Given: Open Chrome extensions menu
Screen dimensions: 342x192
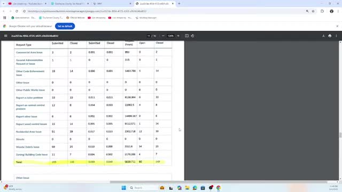Looking at the screenshot, I should [322, 11].
